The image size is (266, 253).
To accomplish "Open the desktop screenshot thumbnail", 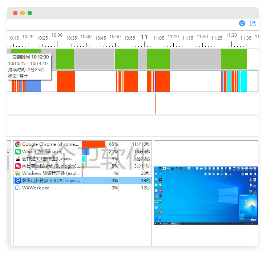I will coord(206,195).
